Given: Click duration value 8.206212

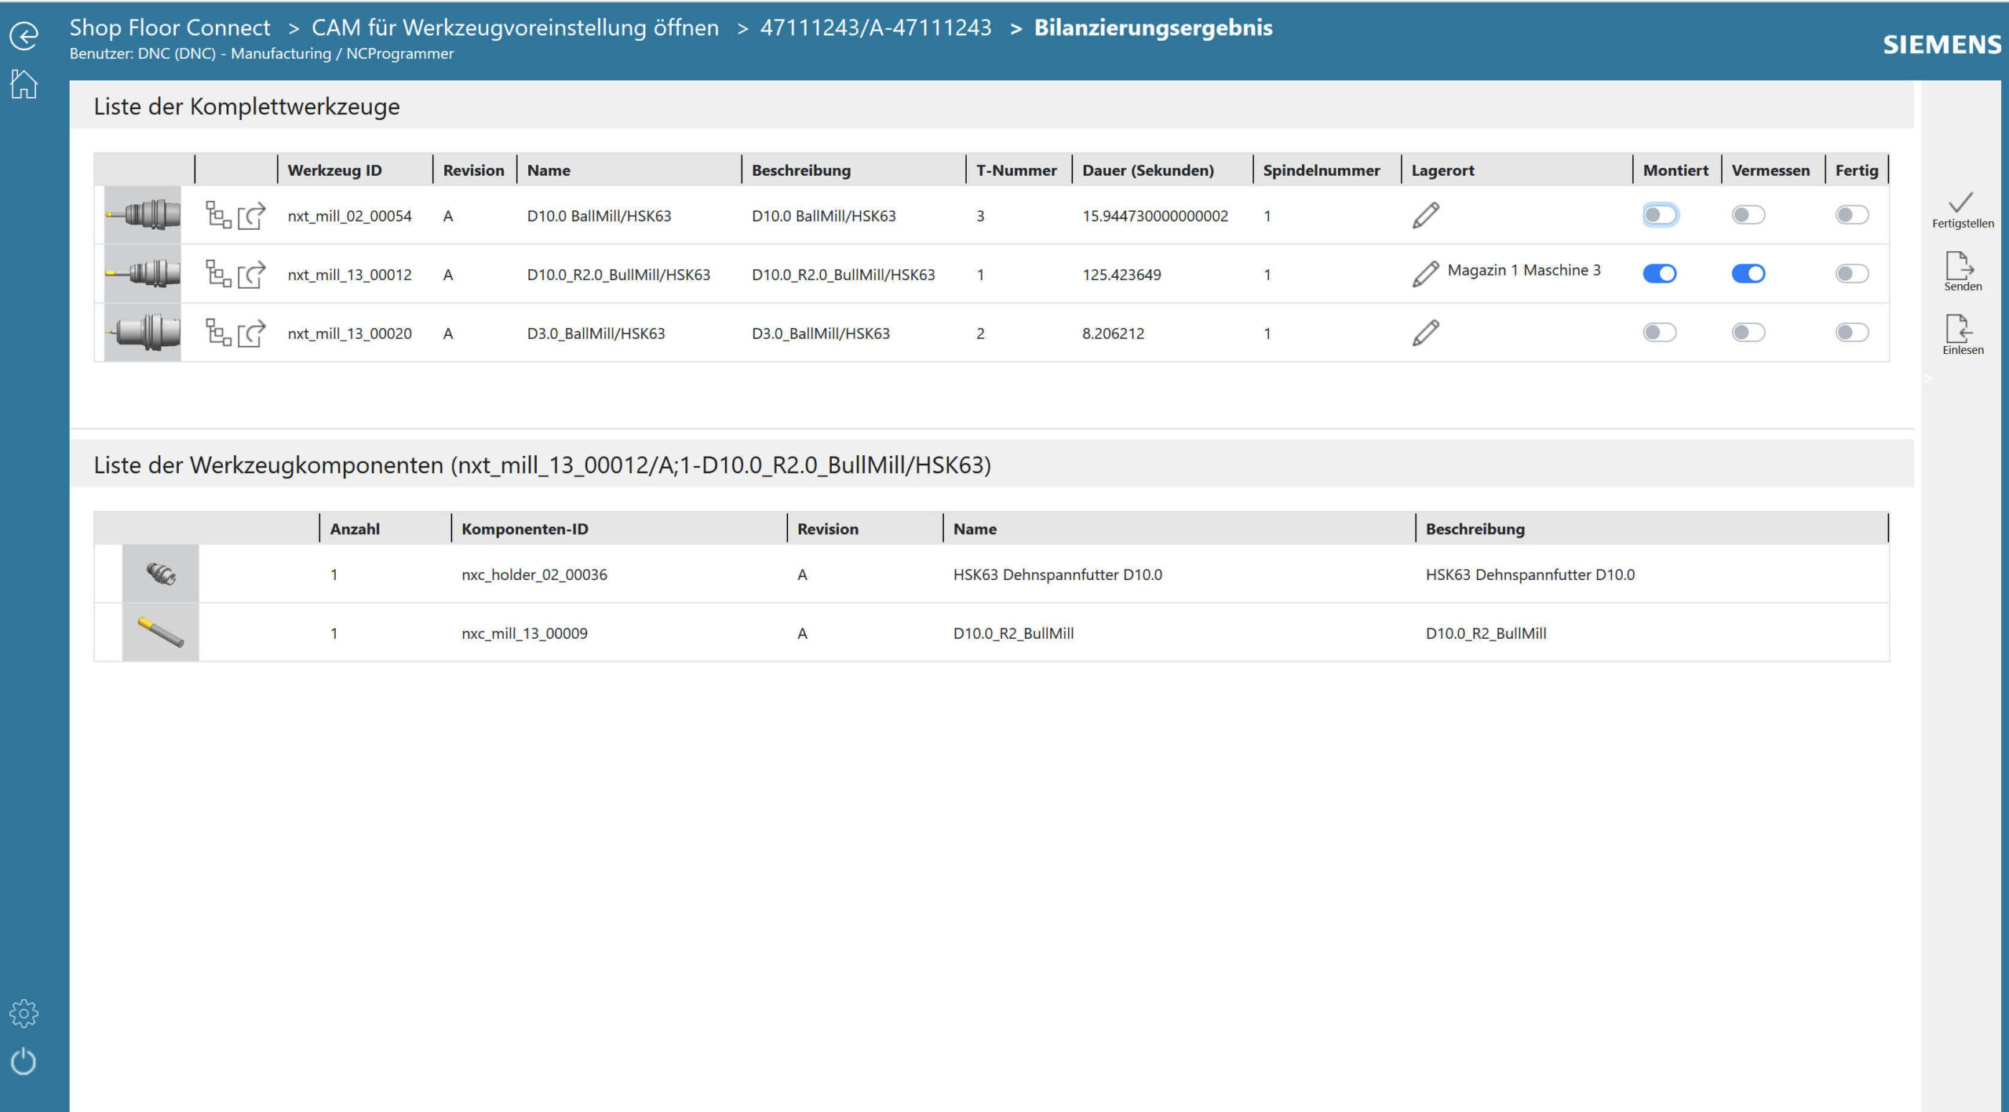Looking at the screenshot, I should (x=1113, y=334).
